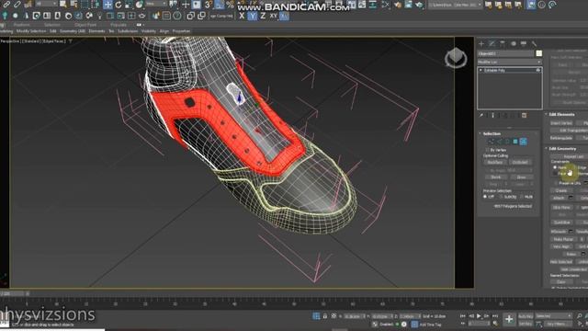Click the Play Animation button
Screen dimensions: 588x331
(x=479, y=316)
